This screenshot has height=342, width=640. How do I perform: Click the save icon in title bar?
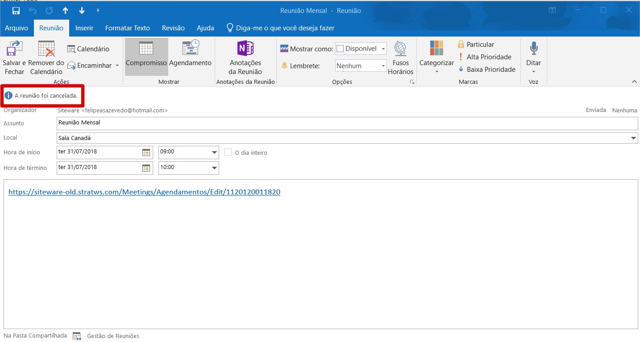pos(16,11)
